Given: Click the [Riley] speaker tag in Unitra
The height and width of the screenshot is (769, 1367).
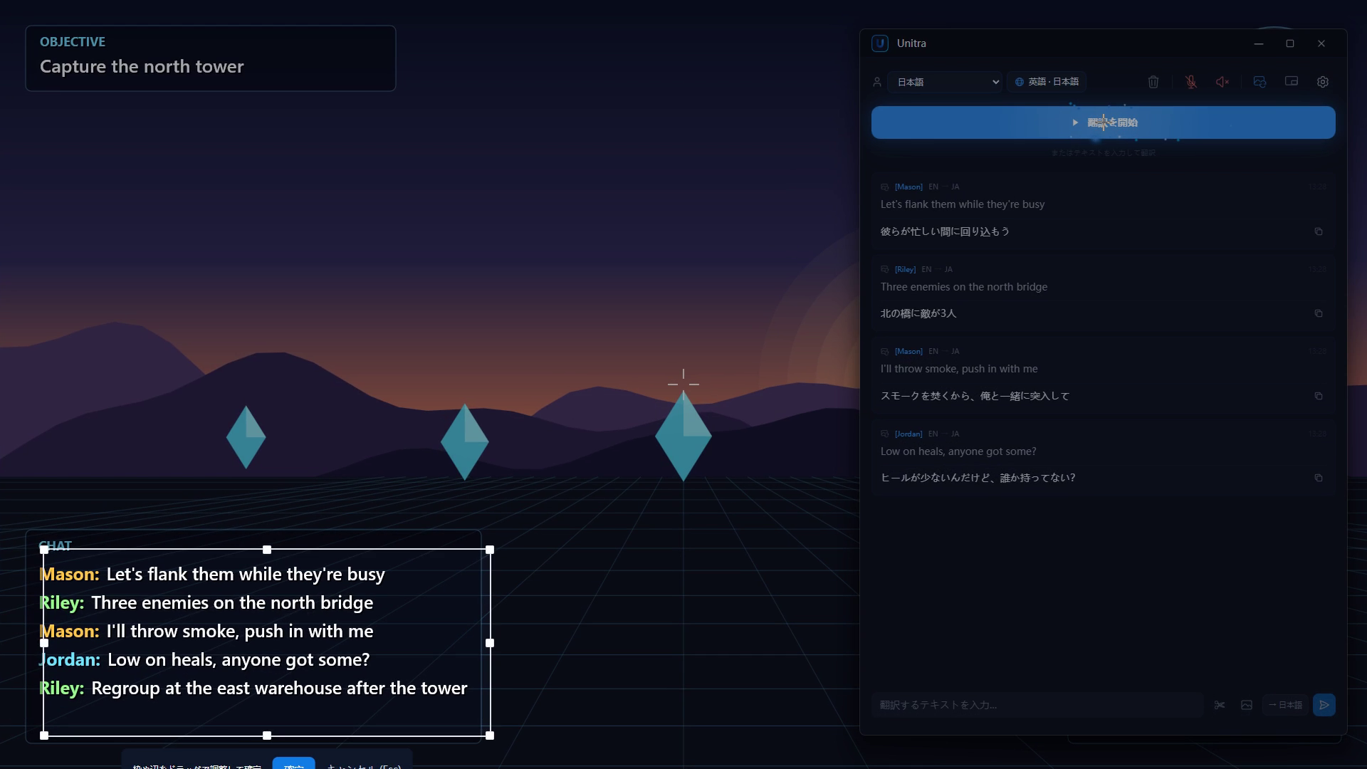Looking at the screenshot, I should point(905,269).
